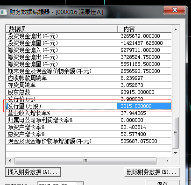Screen dimensions: 191x185
Task: Click the value 3265679.000000
Action: click(140, 36)
